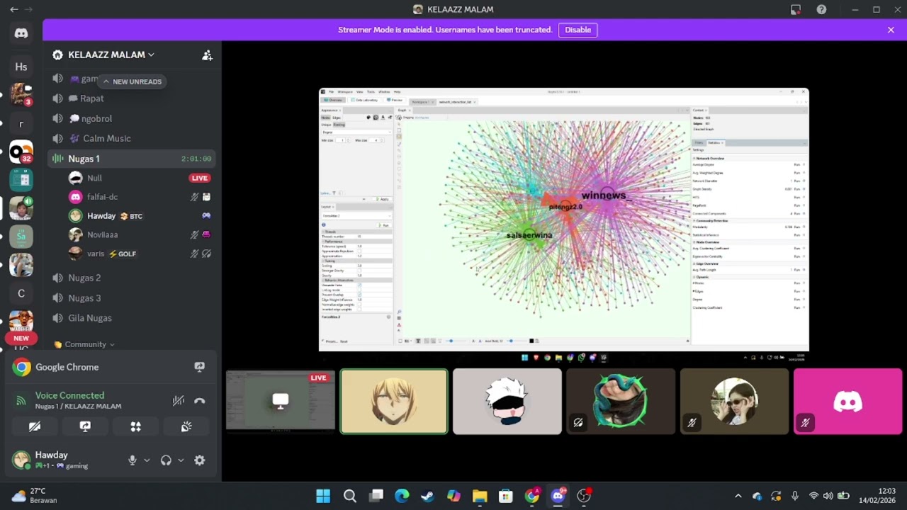Open the lowercase r server icon
Screen dimensions: 907x510
point(21,123)
